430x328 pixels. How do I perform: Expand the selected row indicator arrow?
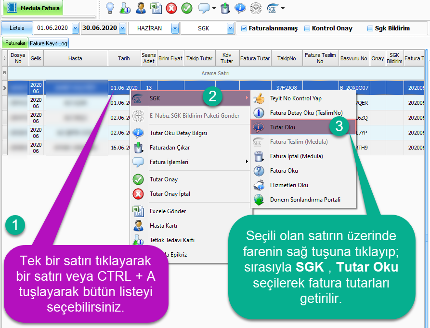tap(5, 88)
